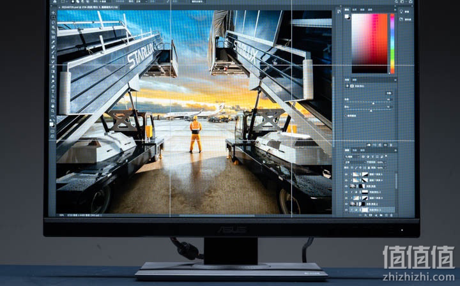460x286 pixels.
Task: Select the Object Selection tool
Action: 53,27
